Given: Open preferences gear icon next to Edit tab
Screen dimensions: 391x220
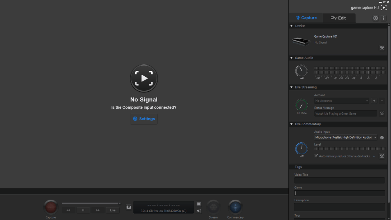Looking at the screenshot, I should (375, 18).
